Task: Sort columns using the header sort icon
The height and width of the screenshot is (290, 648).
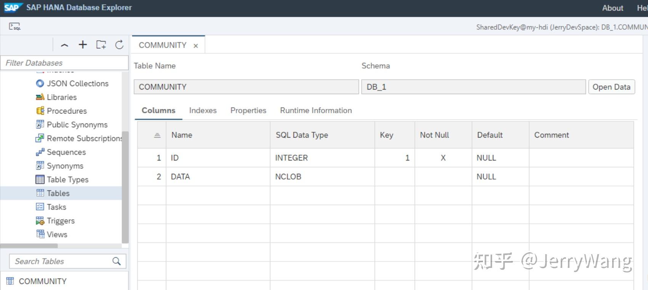Action: click(x=157, y=135)
